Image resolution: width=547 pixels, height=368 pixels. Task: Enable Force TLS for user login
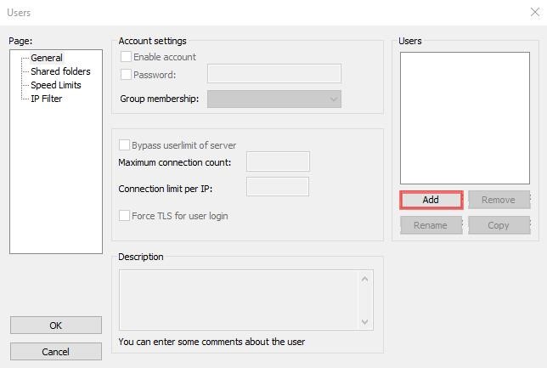pyautogui.click(x=125, y=216)
